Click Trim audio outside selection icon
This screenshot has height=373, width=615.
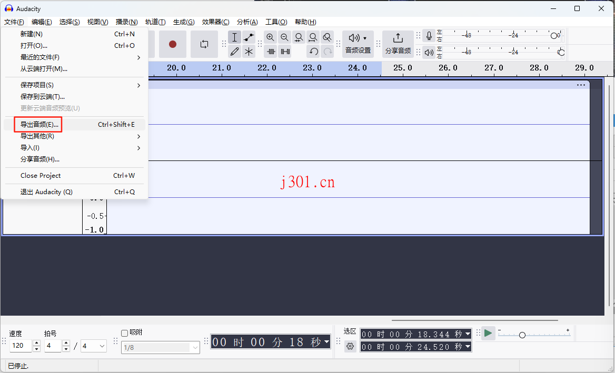270,52
